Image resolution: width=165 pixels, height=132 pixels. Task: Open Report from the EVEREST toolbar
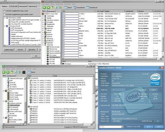[x=68, y=8]
